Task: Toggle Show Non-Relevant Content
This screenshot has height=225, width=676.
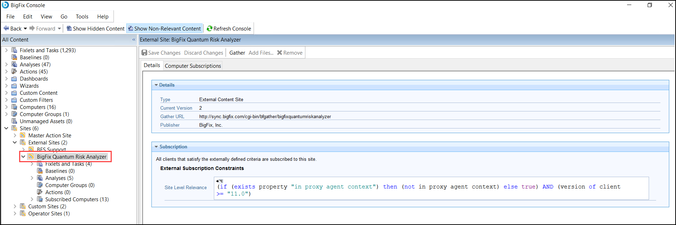Action: (x=165, y=28)
